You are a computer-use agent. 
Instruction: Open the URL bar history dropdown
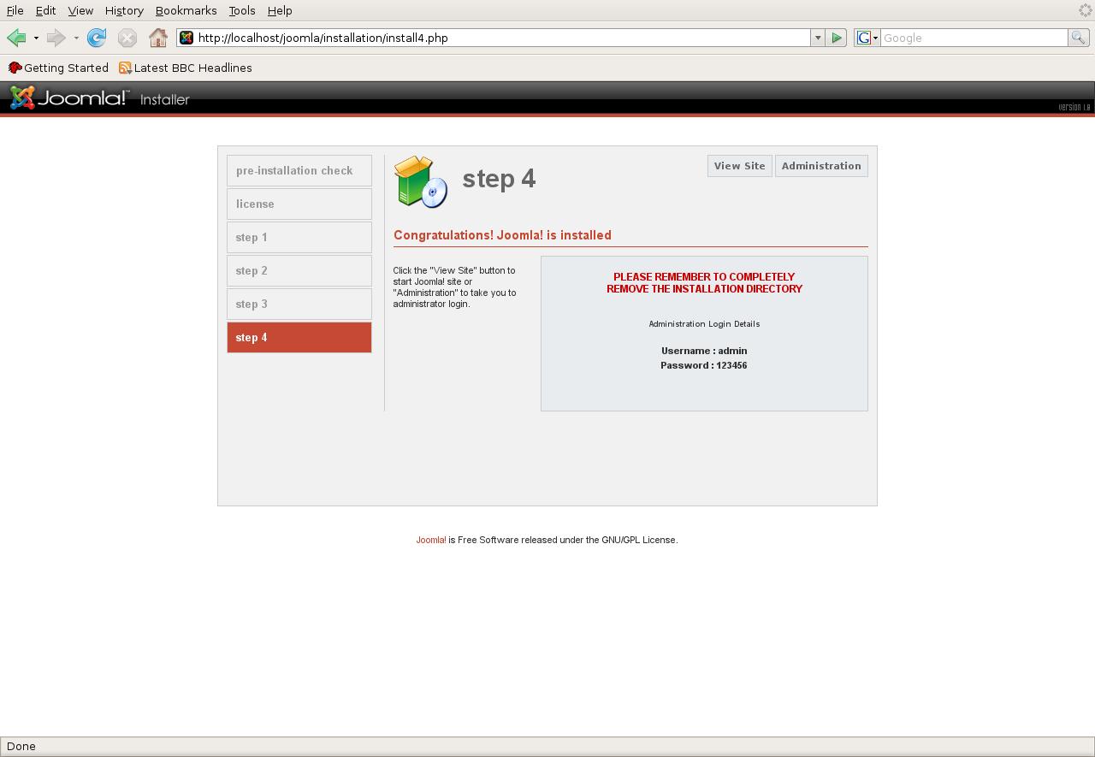click(818, 38)
